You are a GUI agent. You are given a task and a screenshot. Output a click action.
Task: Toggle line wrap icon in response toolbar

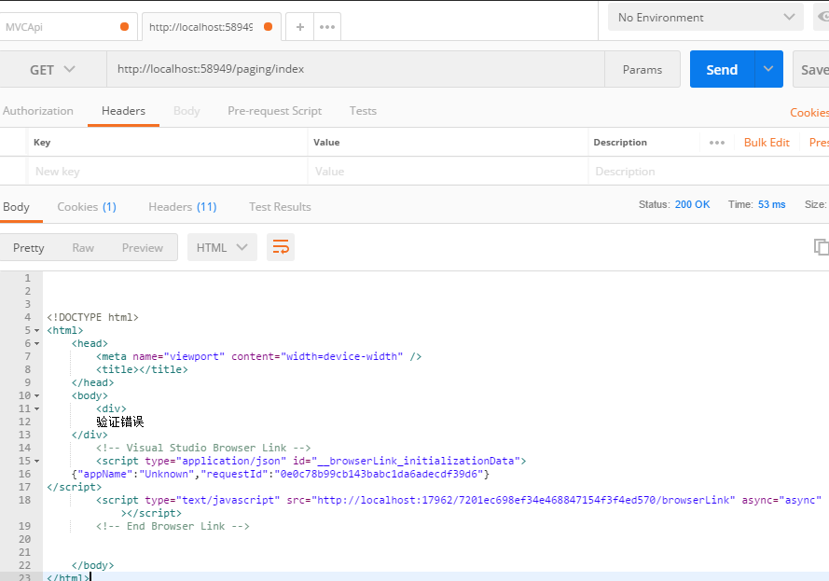click(281, 247)
